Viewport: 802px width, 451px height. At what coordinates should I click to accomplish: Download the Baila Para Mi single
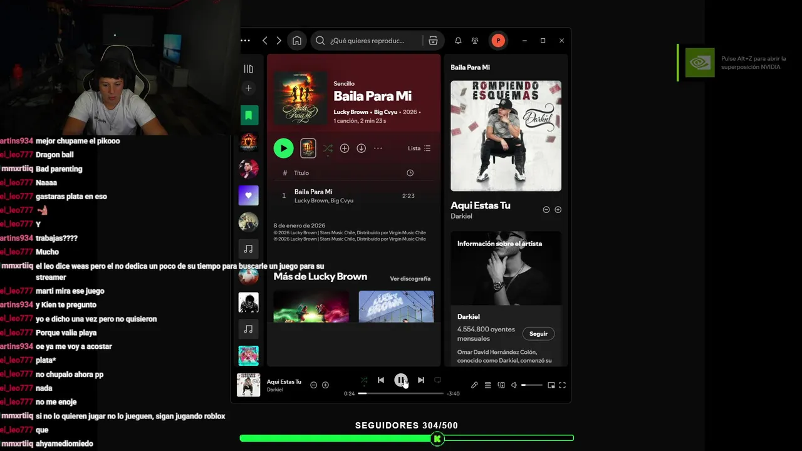pos(362,148)
